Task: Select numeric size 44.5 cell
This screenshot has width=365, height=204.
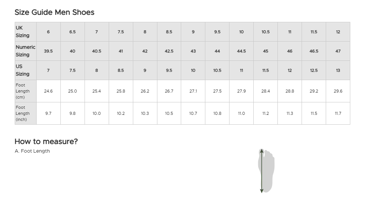Action: (242, 51)
